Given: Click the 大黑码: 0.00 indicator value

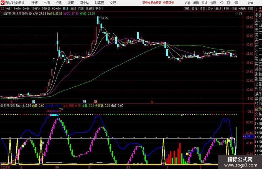Looking at the screenshot, I should click(x=102, y=106).
